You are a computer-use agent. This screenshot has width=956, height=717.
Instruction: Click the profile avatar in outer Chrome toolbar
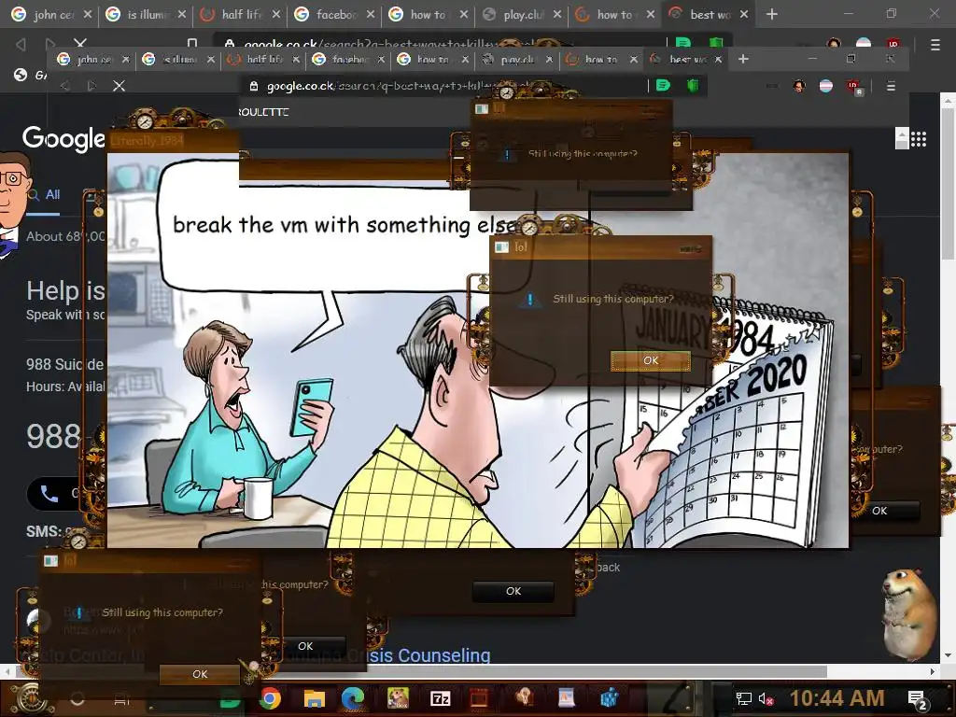click(834, 44)
